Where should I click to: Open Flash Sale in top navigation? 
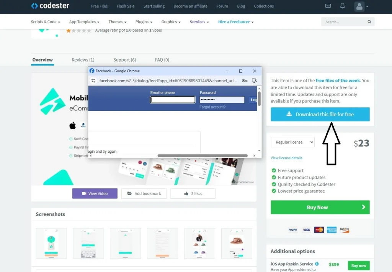click(126, 6)
